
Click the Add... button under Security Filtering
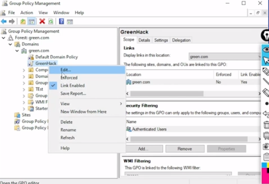[x=143, y=149]
